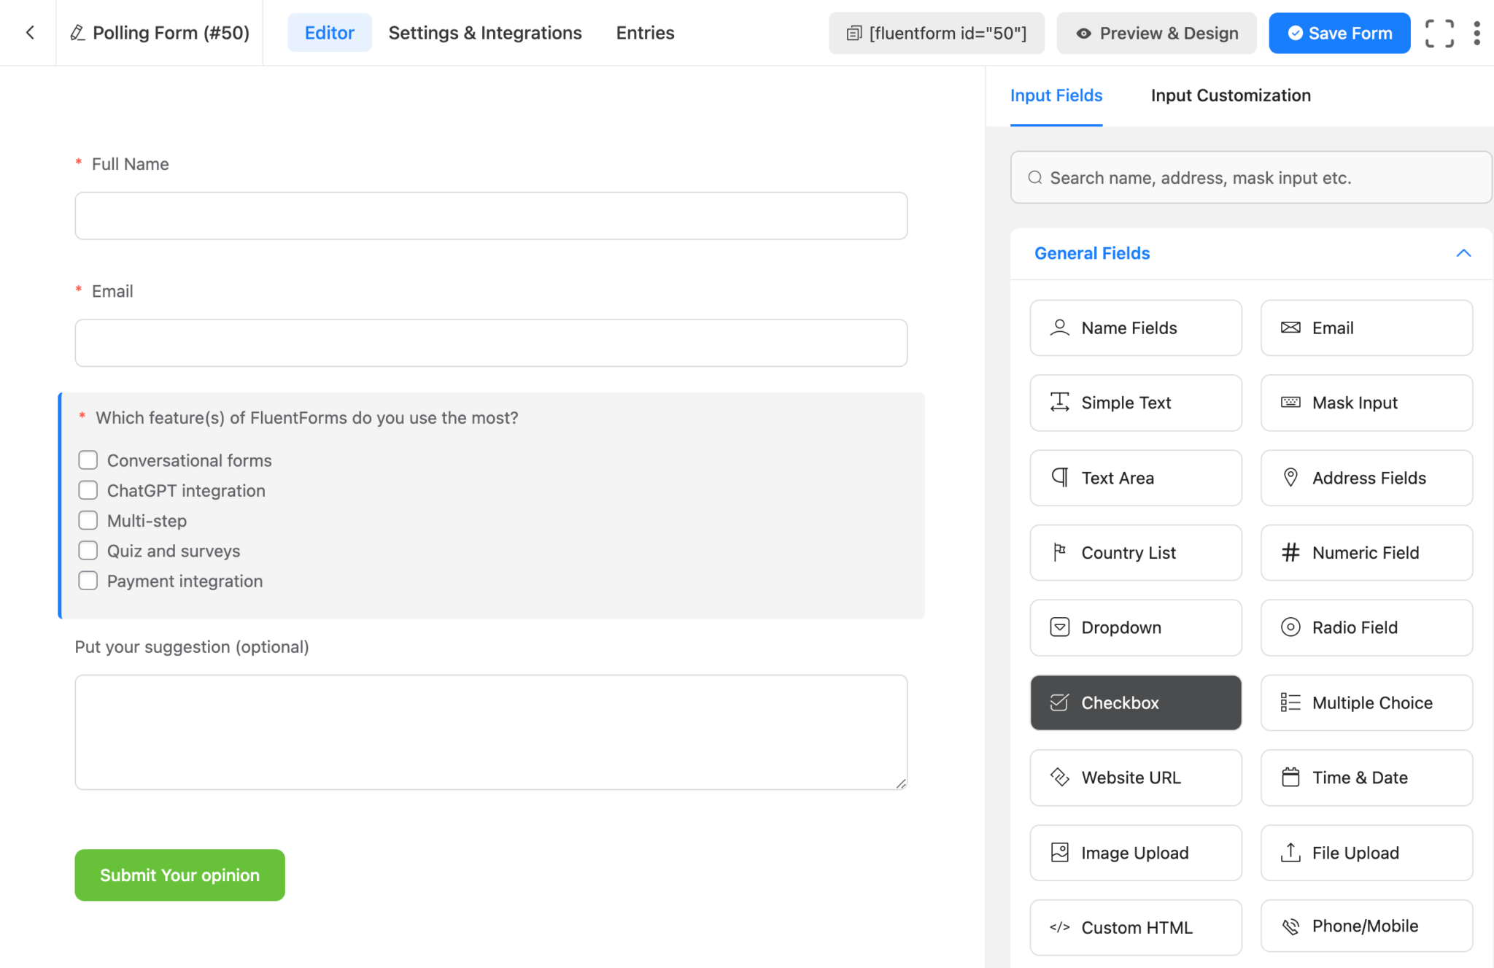The width and height of the screenshot is (1494, 968).
Task: Open Preview & Design
Action: click(1155, 33)
